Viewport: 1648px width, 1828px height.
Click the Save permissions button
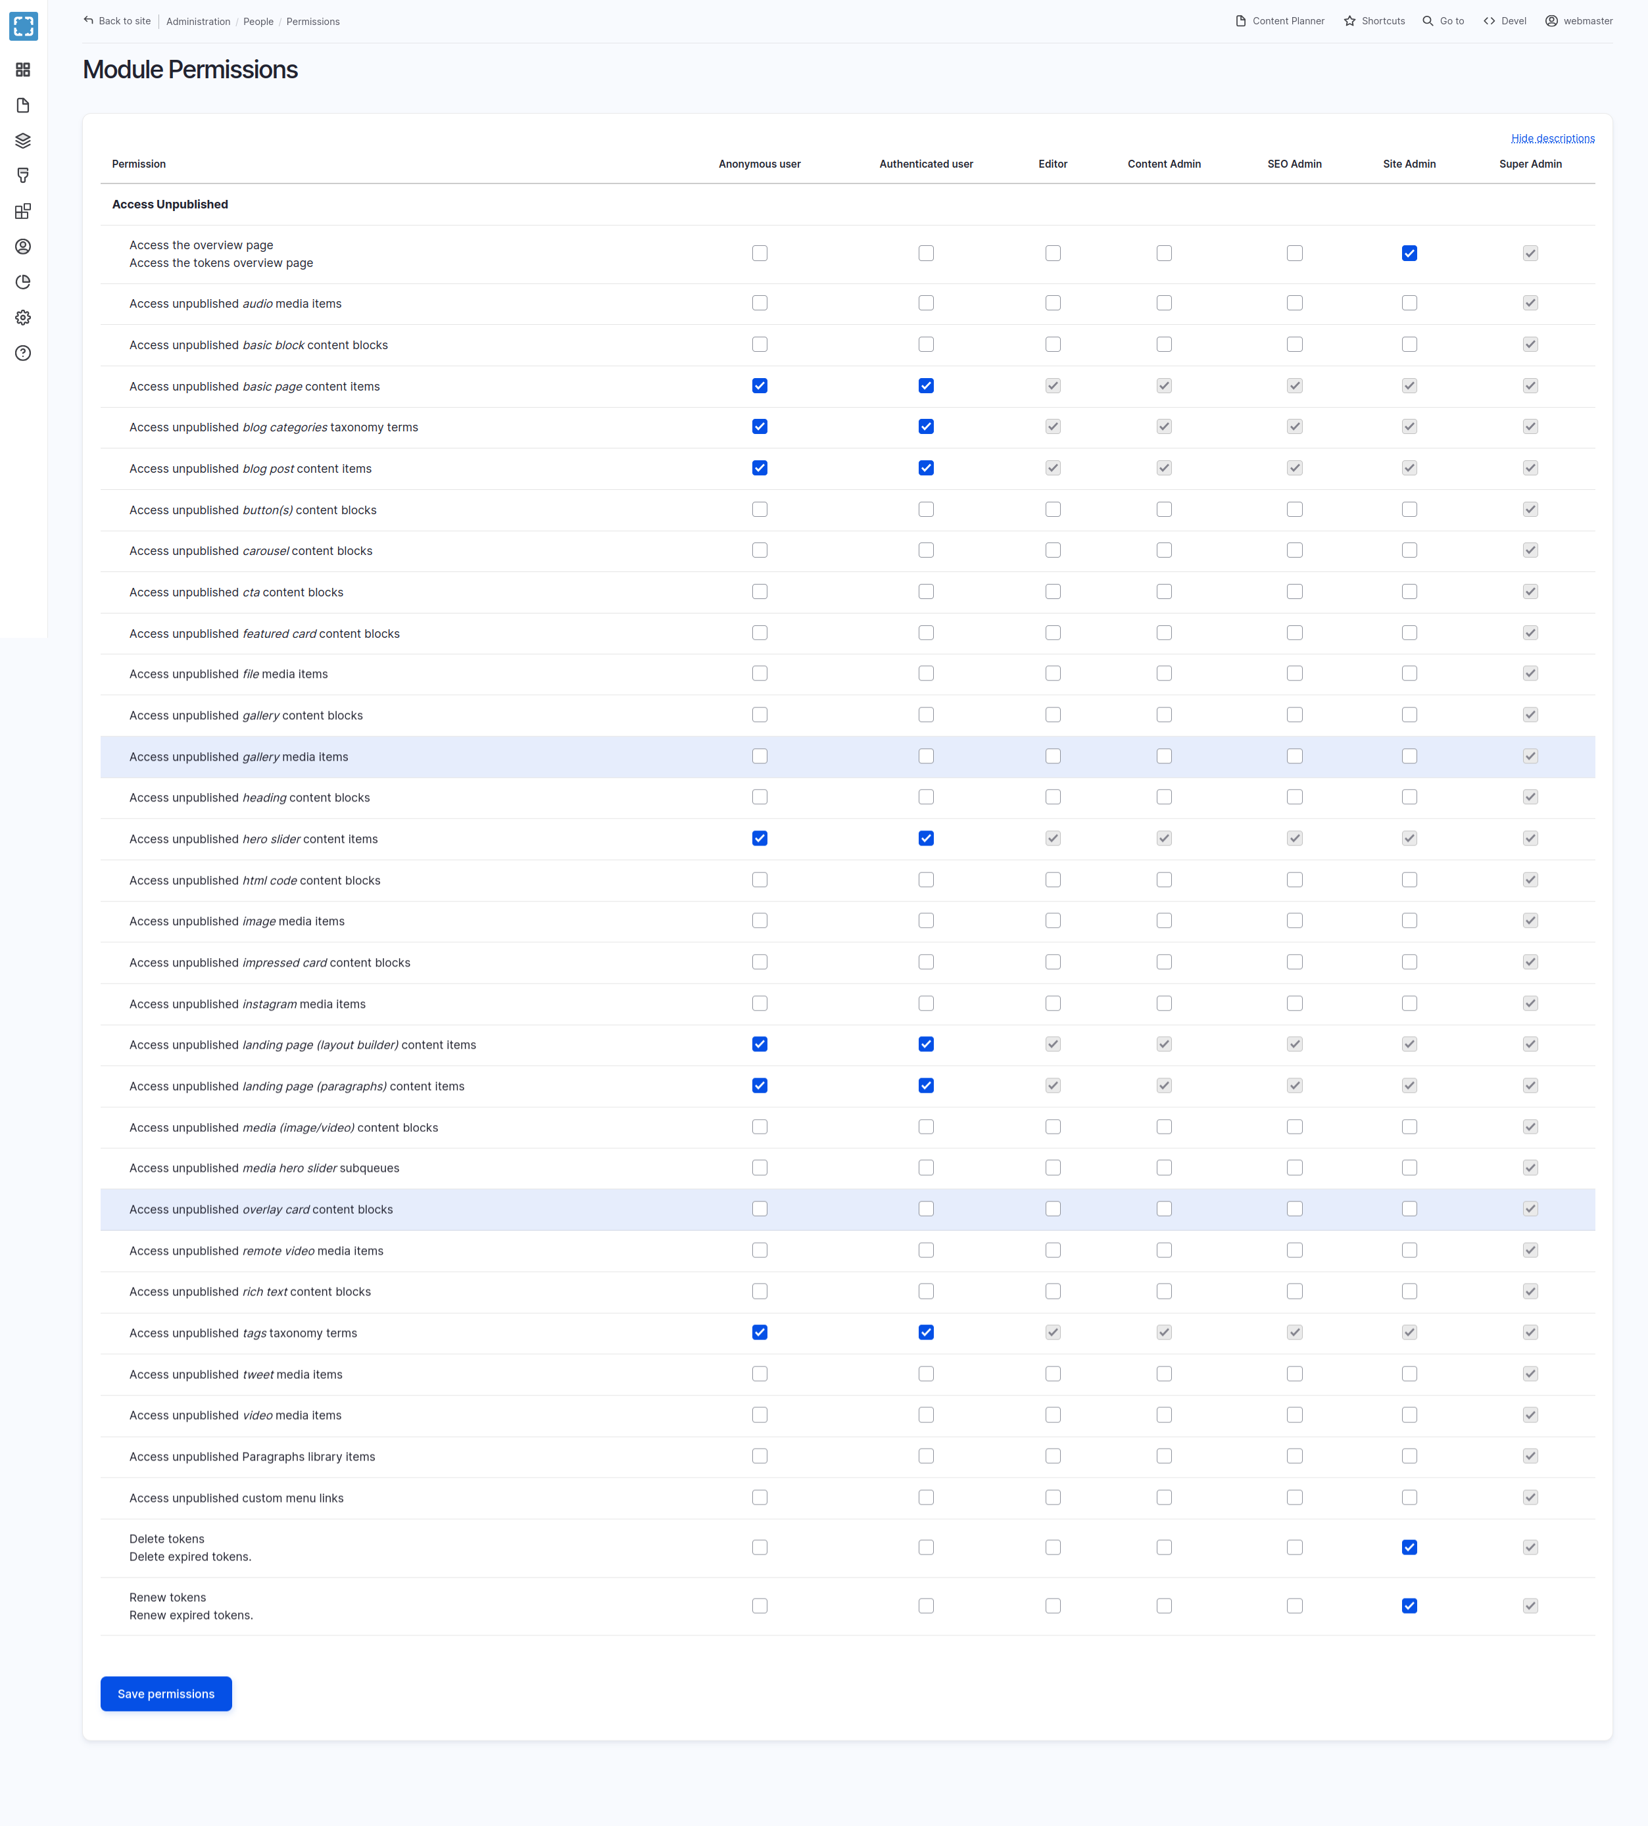tap(166, 1693)
